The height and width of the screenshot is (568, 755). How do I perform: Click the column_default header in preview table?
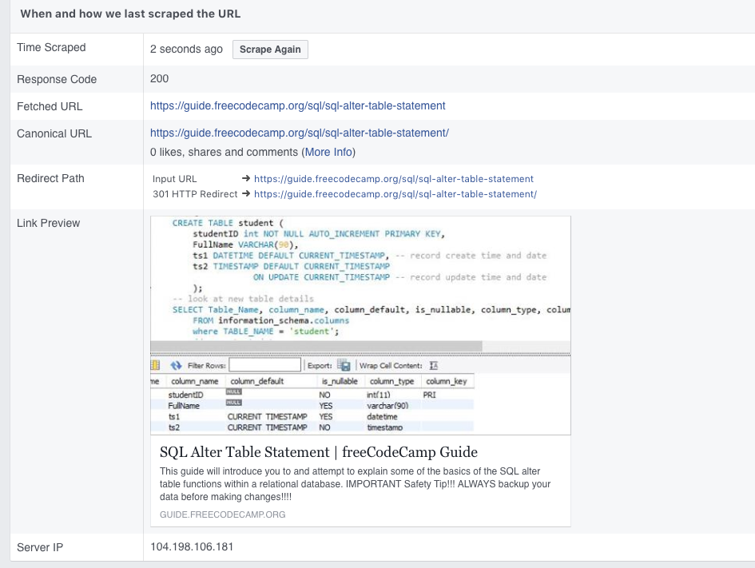[257, 381]
